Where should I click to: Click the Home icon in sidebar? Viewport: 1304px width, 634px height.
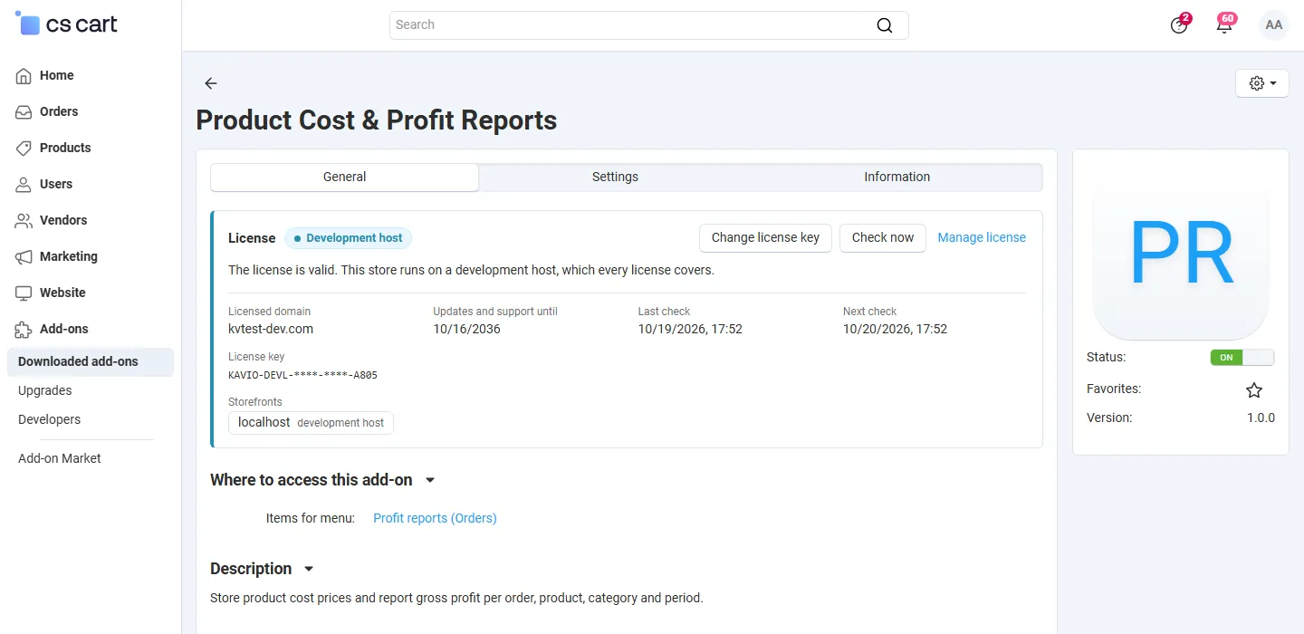pos(24,76)
